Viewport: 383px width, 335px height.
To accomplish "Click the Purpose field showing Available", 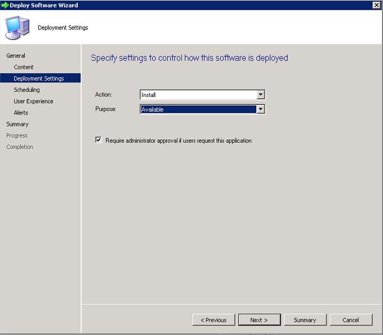I will (x=202, y=109).
